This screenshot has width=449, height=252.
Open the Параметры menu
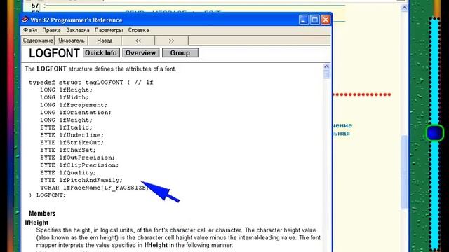(109, 30)
